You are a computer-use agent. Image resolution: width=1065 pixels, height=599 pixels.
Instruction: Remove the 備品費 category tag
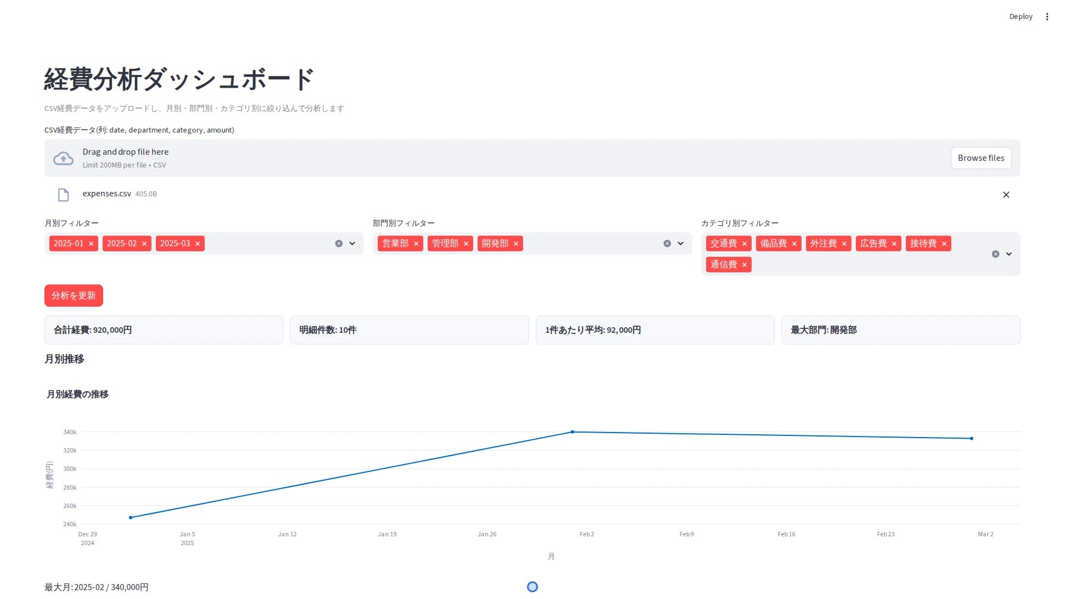(794, 243)
